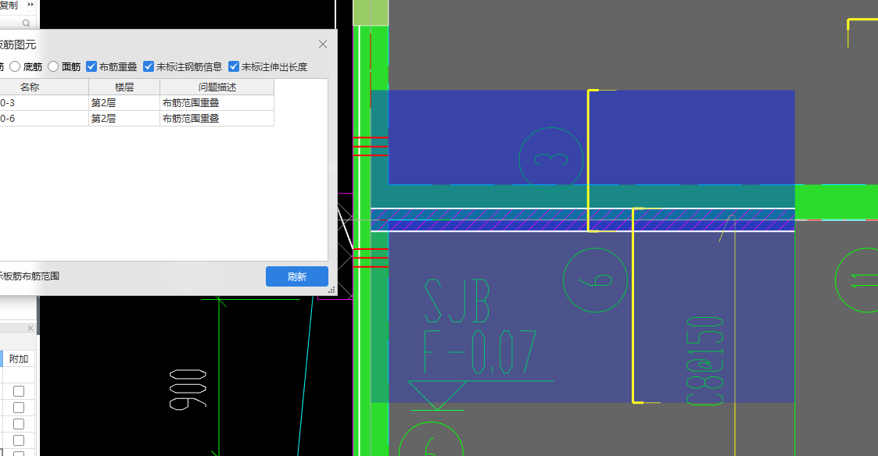The width and height of the screenshot is (878, 456).
Task: Click 第2层 in the 0-3 row
Action: tap(124, 102)
